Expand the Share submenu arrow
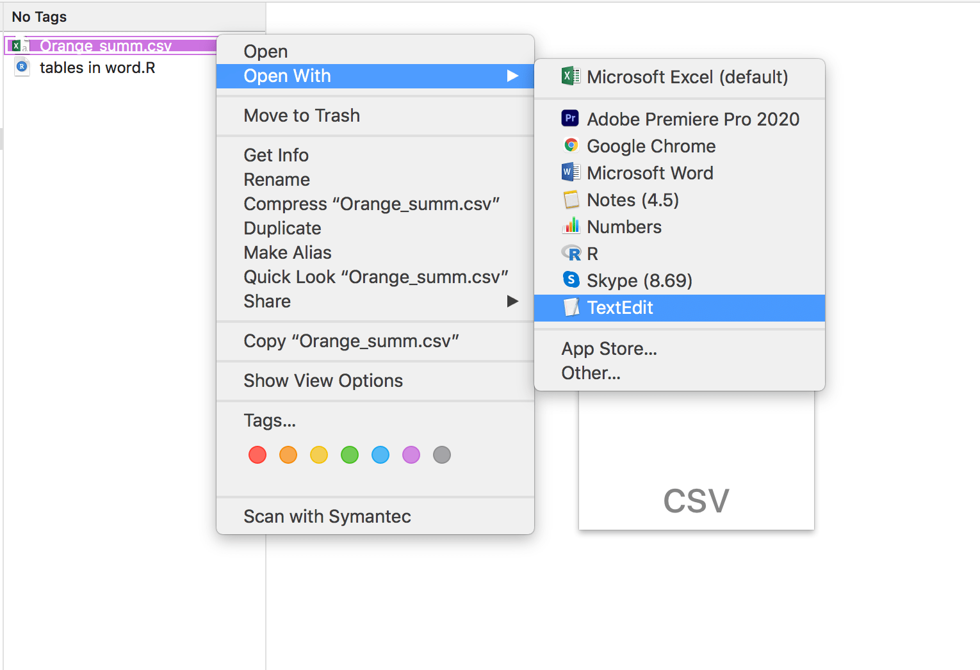The width and height of the screenshot is (980, 670). pos(513,301)
